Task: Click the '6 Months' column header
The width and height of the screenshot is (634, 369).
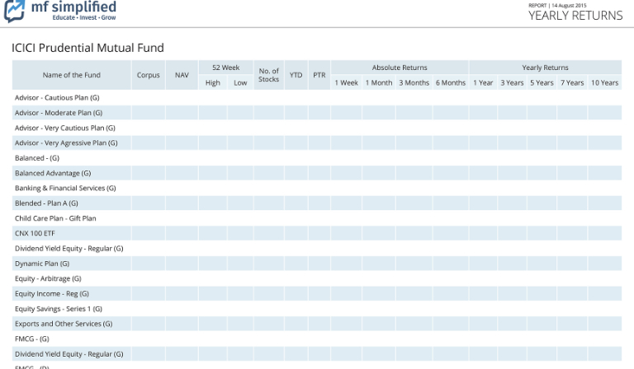Action: point(451,82)
